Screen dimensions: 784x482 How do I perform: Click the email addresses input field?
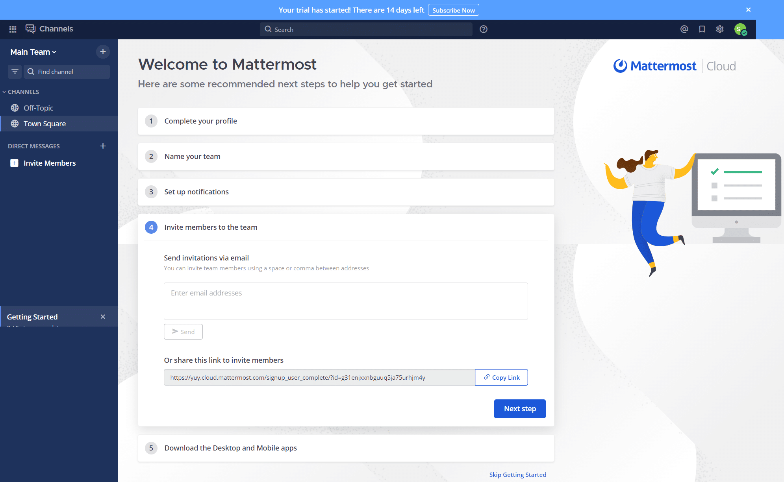tap(345, 299)
